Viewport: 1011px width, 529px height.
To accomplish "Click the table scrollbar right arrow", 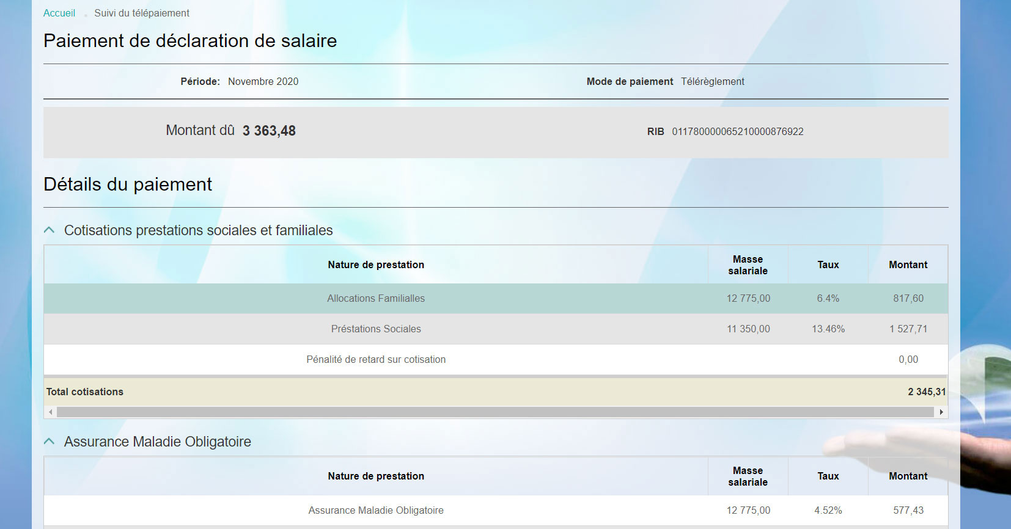I will (x=941, y=412).
